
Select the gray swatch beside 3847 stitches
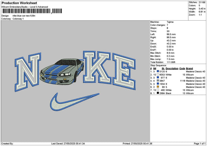pos(158,81)
